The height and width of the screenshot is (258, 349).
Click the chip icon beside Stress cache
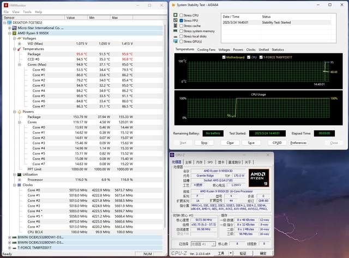(x=176, y=26)
